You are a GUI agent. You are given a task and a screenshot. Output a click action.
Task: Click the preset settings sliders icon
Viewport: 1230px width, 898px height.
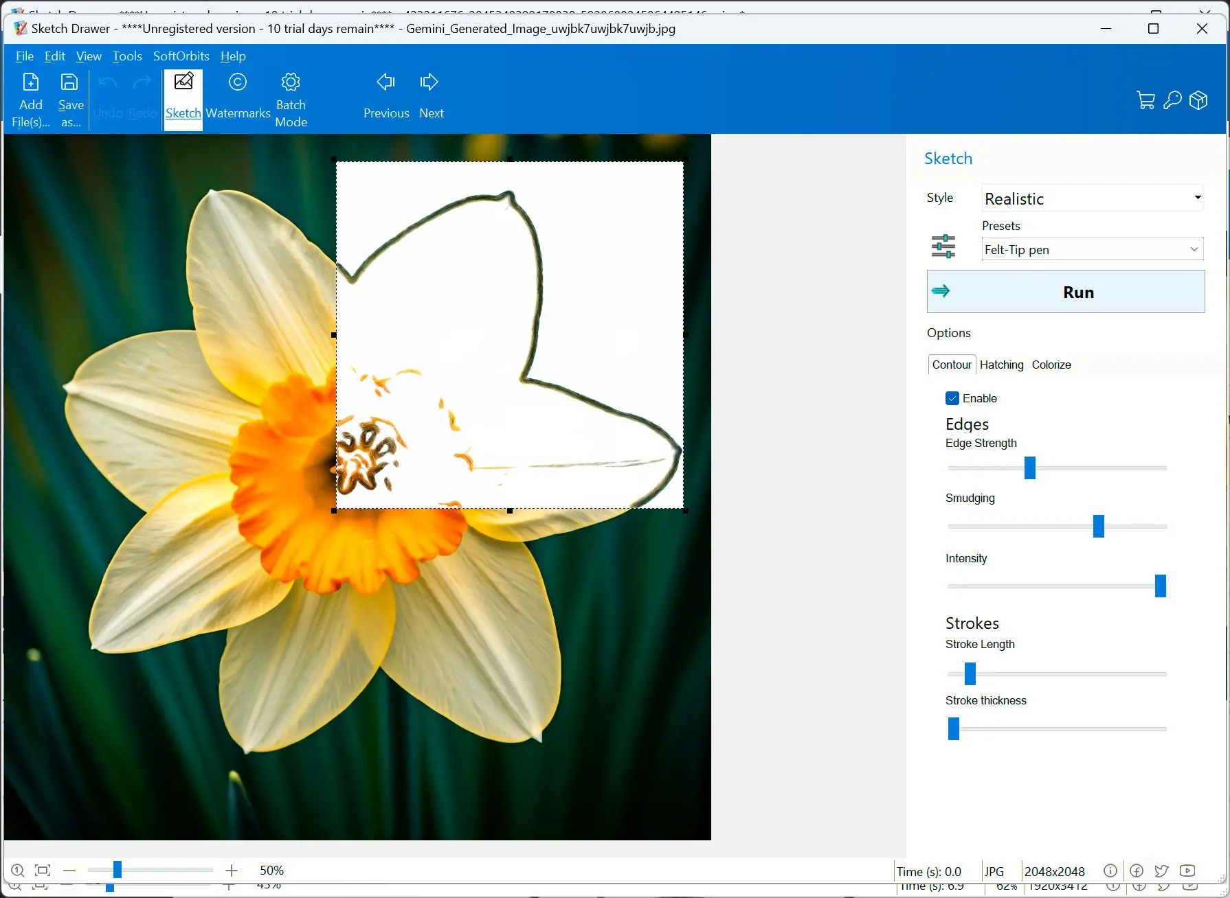pos(943,246)
